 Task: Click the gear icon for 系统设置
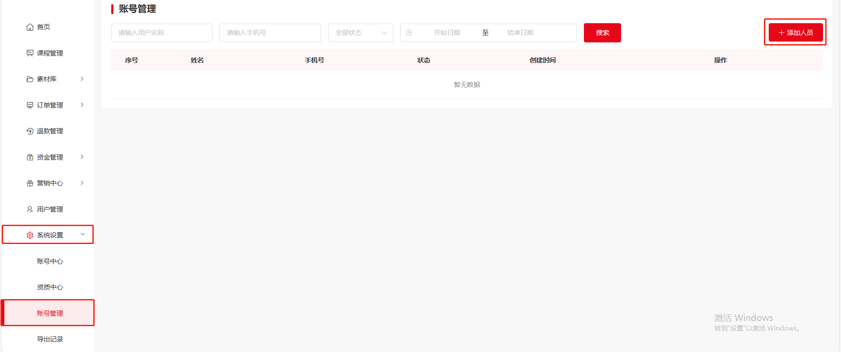pos(30,235)
